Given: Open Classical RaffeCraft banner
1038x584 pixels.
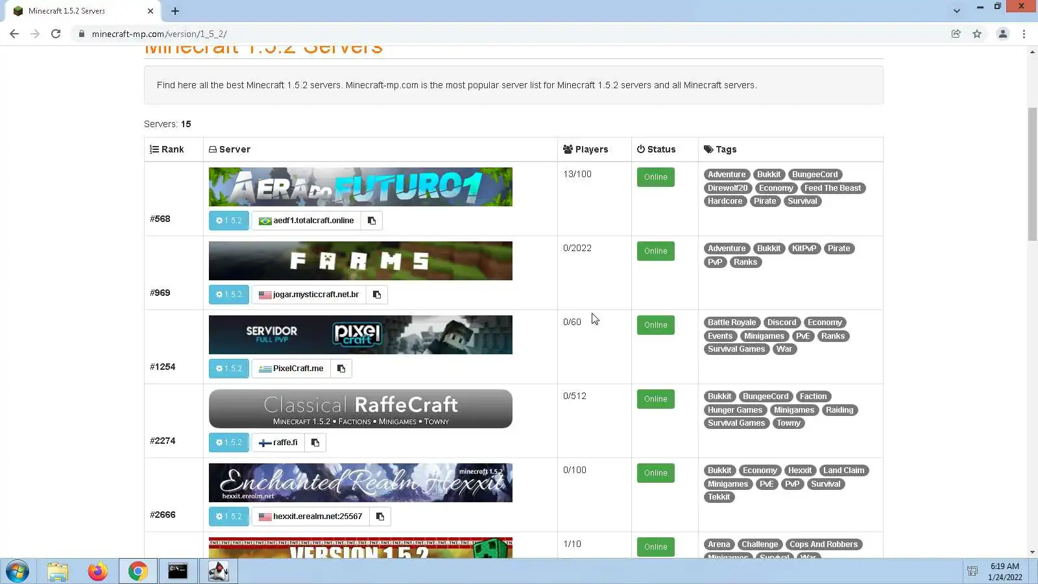Looking at the screenshot, I should coord(361,409).
